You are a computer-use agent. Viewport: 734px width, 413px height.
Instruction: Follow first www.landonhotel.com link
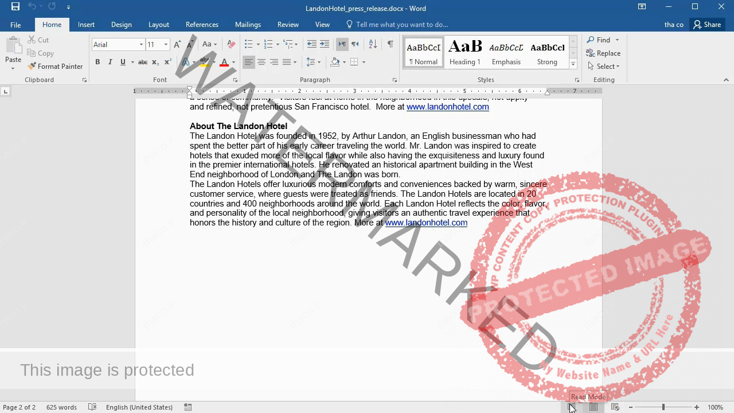[x=448, y=107]
